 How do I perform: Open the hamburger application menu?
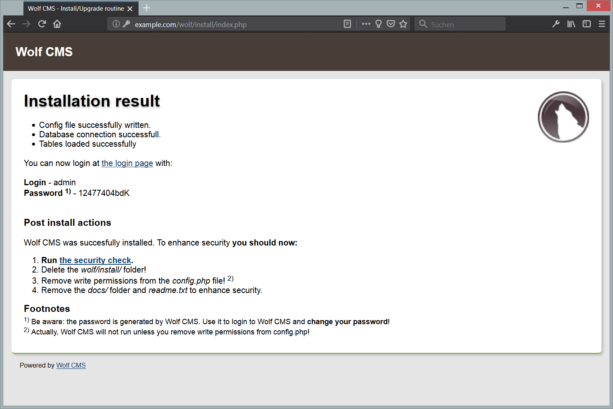[x=602, y=24]
